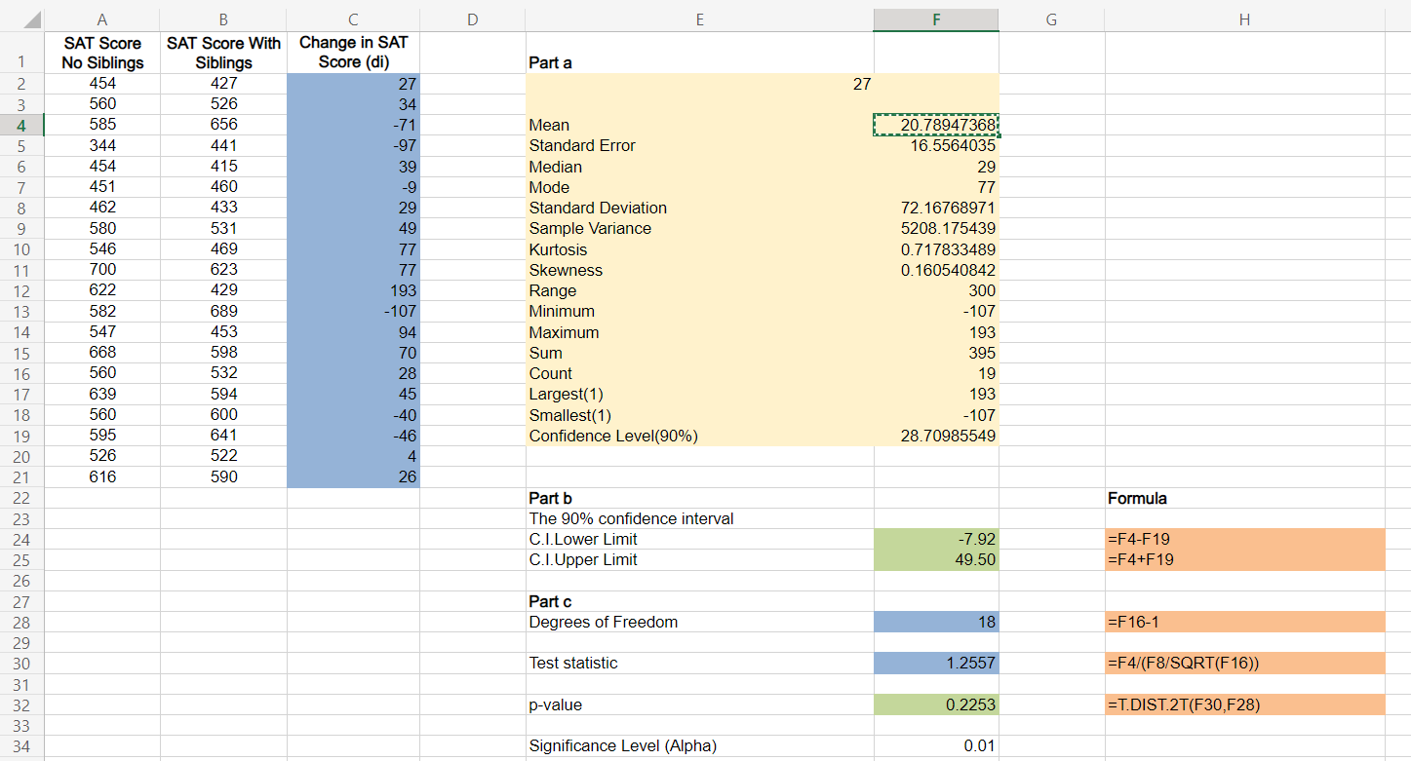The height and width of the screenshot is (761, 1411).
Task: Select column H header
Action: (x=1244, y=19)
